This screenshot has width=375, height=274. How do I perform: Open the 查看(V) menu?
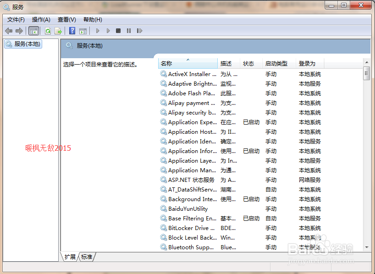click(x=66, y=19)
